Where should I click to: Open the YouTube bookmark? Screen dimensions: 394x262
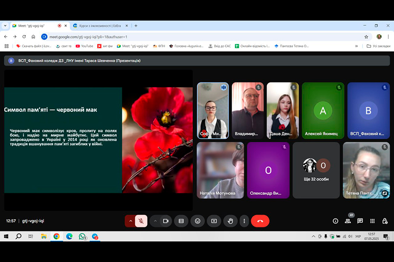pos(84,46)
